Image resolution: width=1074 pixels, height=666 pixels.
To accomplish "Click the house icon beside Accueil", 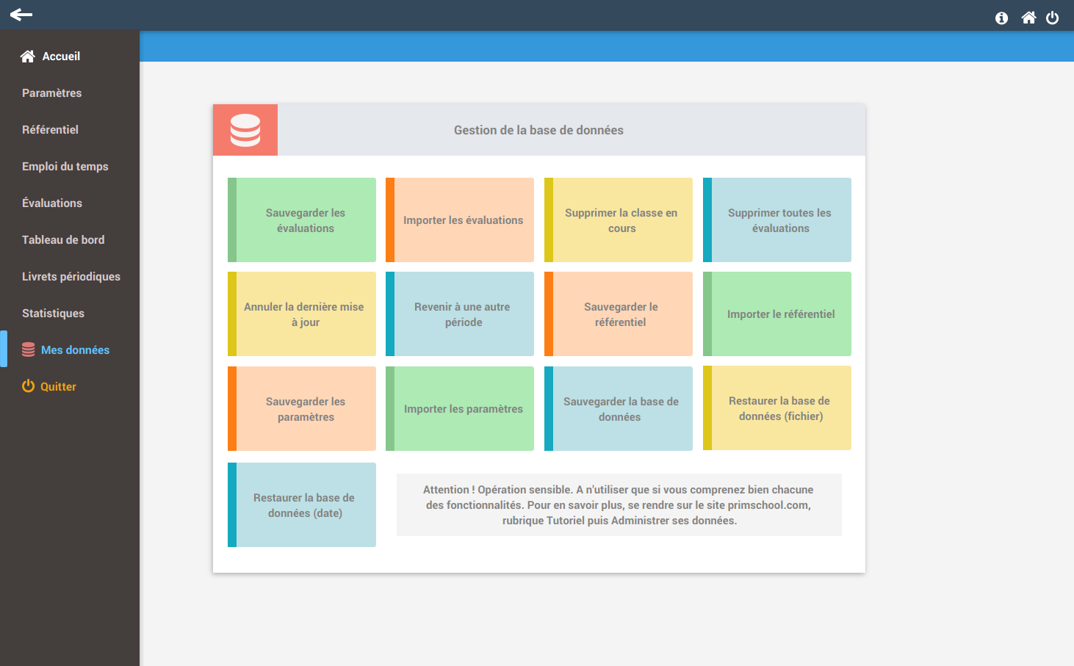I will [x=28, y=57].
